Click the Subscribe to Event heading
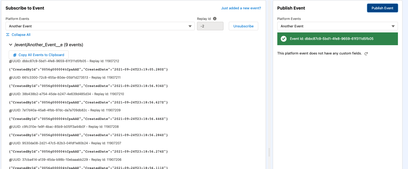 [x=25, y=8]
